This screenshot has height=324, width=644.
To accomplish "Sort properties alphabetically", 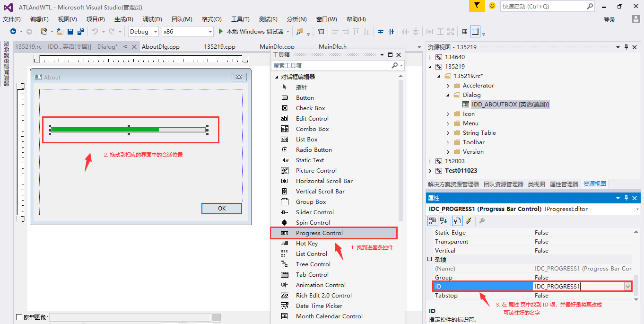I will click(x=444, y=220).
